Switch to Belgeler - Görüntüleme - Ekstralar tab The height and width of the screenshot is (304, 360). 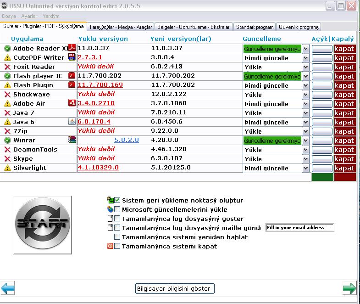194,27
